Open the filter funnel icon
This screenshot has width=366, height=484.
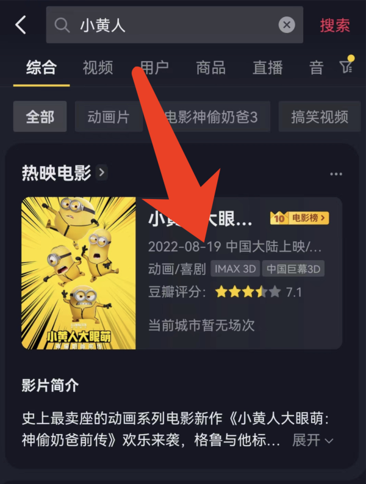click(x=346, y=66)
